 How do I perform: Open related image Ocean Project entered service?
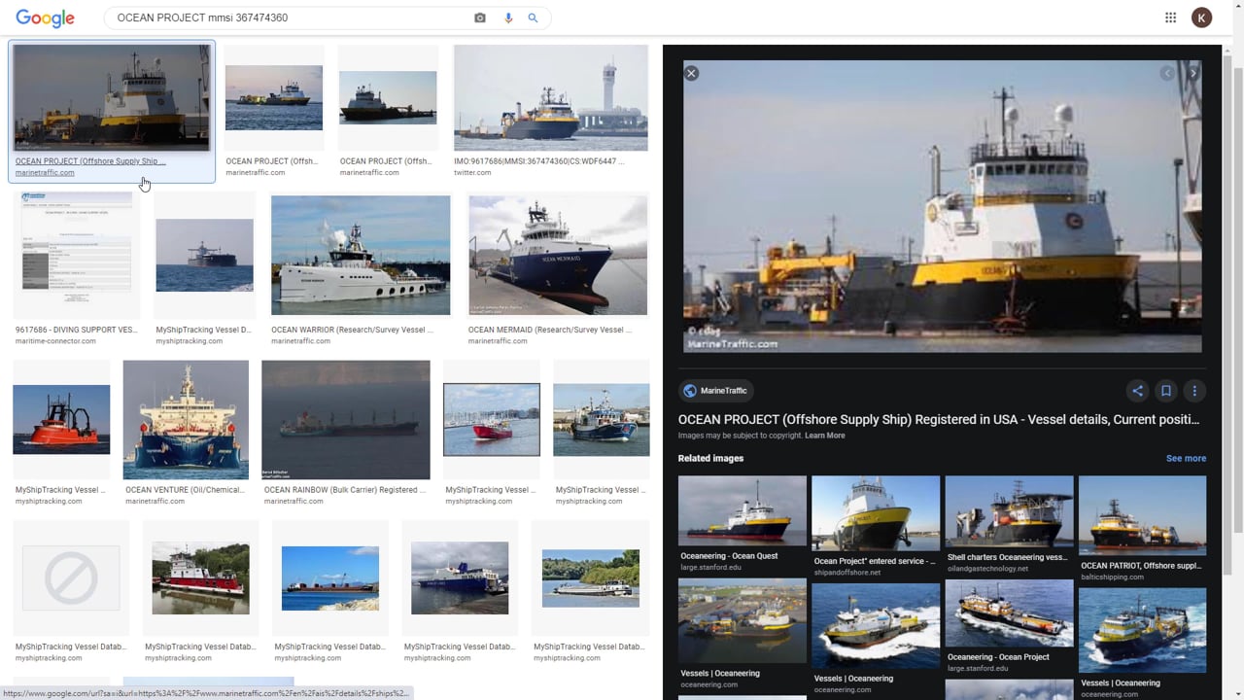[x=876, y=513]
